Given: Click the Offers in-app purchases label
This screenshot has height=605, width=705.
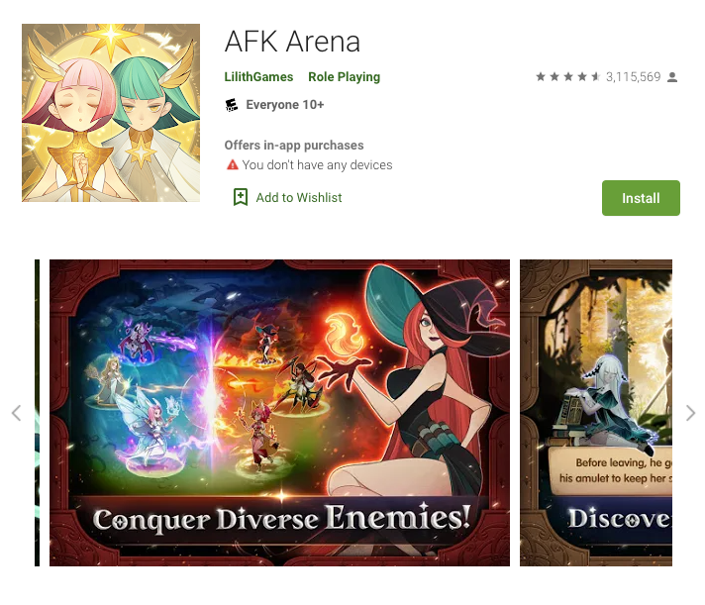Looking at the screenshot, I should coord(294,146).
